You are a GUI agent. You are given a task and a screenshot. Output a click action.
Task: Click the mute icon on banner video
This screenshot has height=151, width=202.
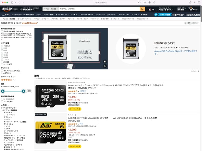click(105, 66)
